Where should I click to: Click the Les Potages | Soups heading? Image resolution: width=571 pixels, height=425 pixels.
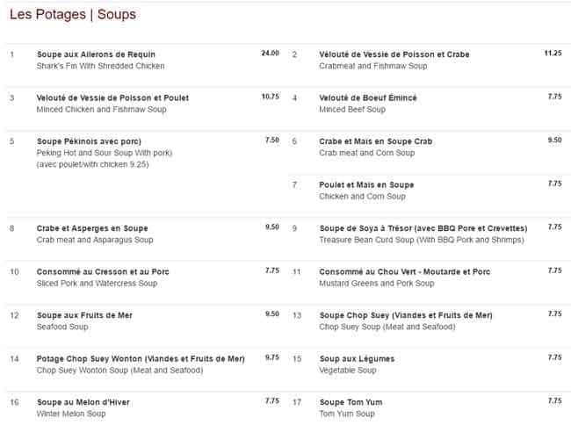(x=73, y=15)
